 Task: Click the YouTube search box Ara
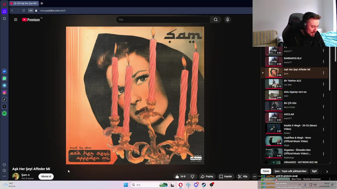[163, 19]
